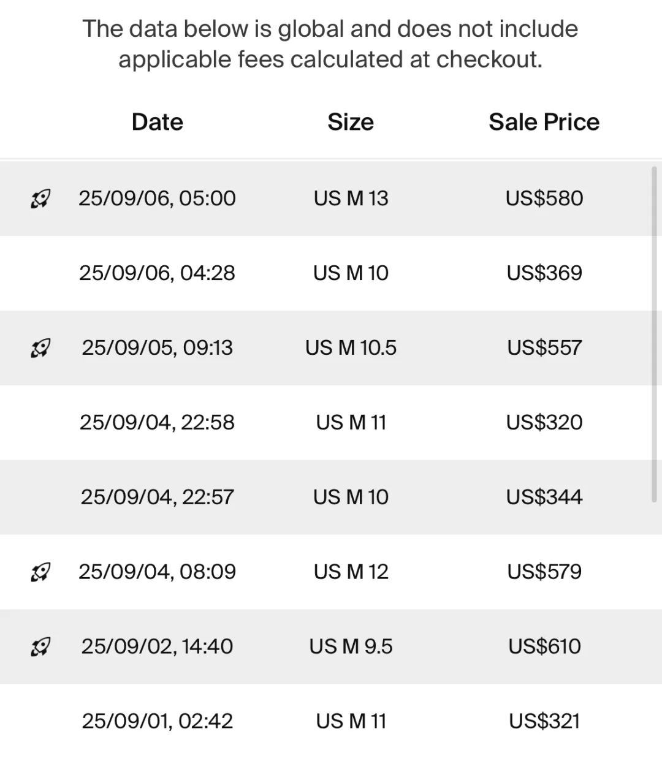Click rocket icon beside 25/09/06, 05:00 sale
This screenshot has width=662, height=761.
(x=40, y=199)
